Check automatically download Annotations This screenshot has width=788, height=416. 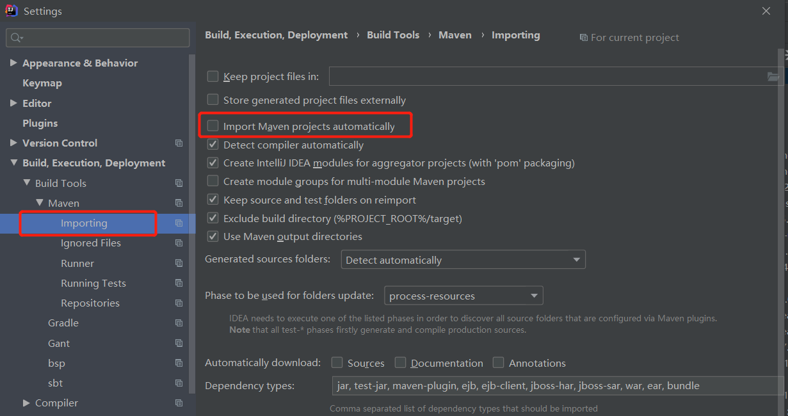pos(498,363)
